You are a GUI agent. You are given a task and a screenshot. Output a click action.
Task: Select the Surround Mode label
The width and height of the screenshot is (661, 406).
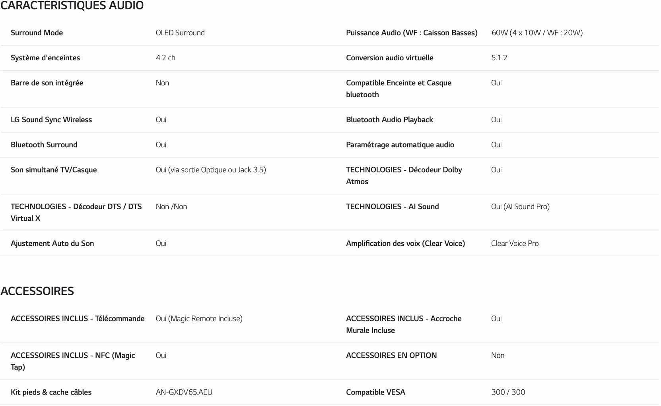pyautogui.click(x=37, y=33)
